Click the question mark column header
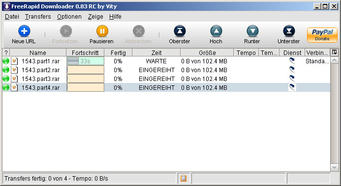Screen dimensions: 341x186 6,53
